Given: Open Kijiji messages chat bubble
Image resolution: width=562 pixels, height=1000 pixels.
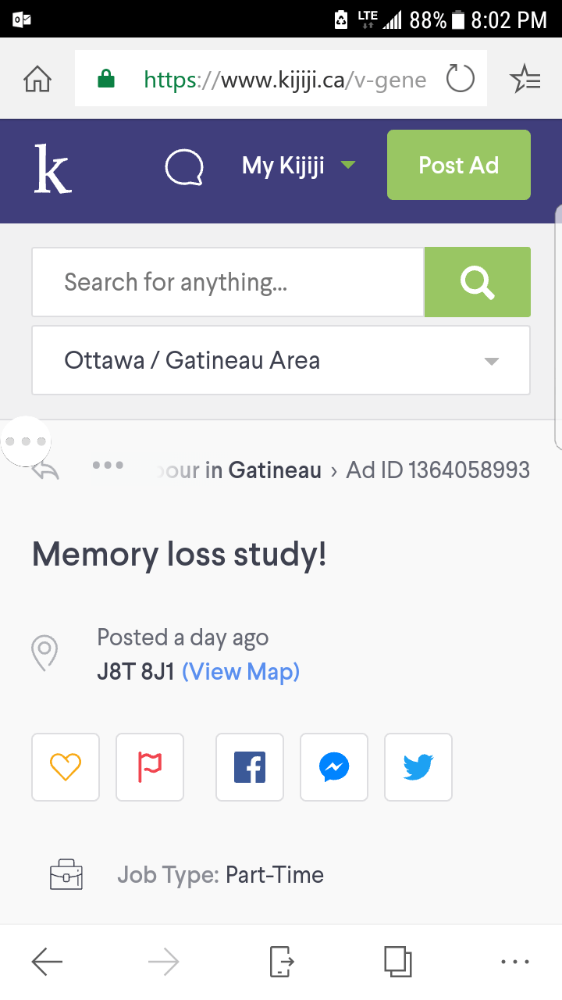Looking at the screenshot, I should click(184, 167).
